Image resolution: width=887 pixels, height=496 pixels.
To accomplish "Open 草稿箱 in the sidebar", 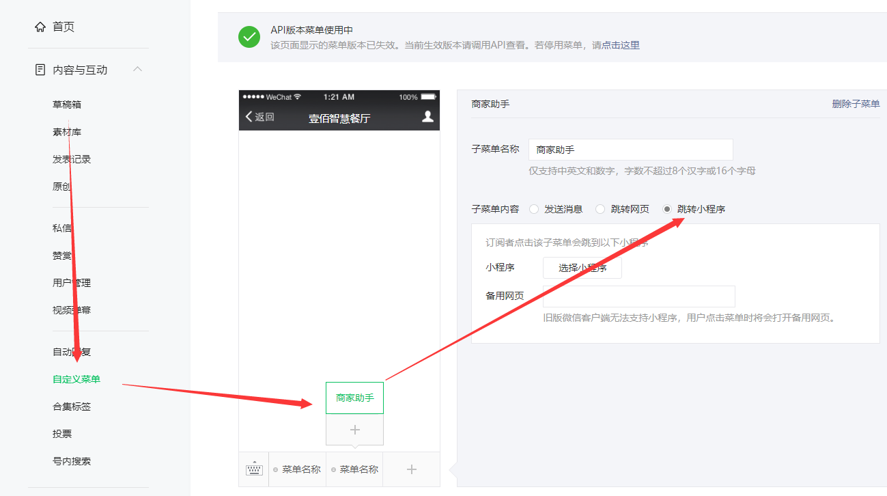I will 67,105.
